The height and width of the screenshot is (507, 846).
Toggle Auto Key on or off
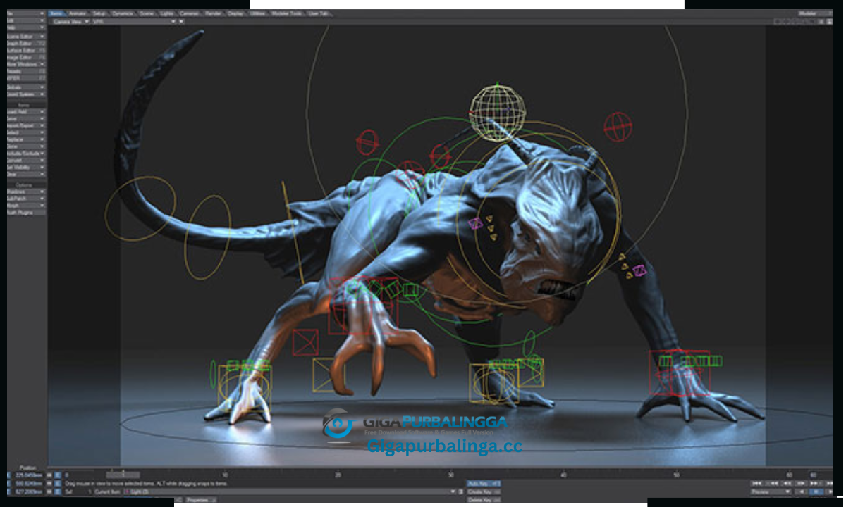coord(484,484)
